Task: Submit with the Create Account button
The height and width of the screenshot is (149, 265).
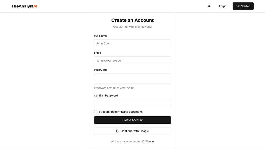Action: [x=132, y=120]
